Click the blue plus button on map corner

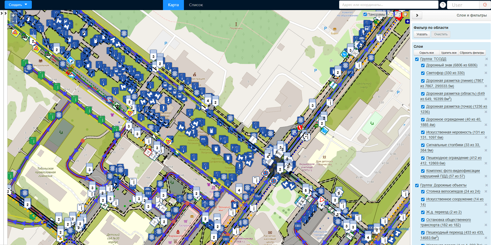click(x=407, y=21)
